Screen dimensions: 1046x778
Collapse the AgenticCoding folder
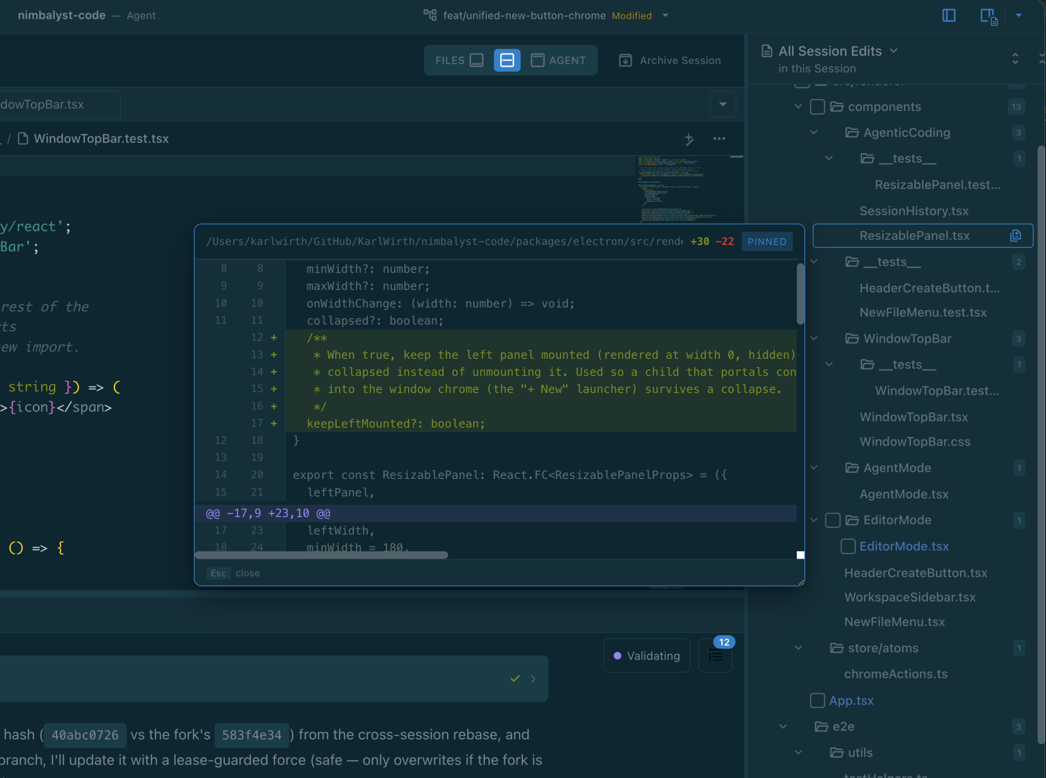pos(814,132)
